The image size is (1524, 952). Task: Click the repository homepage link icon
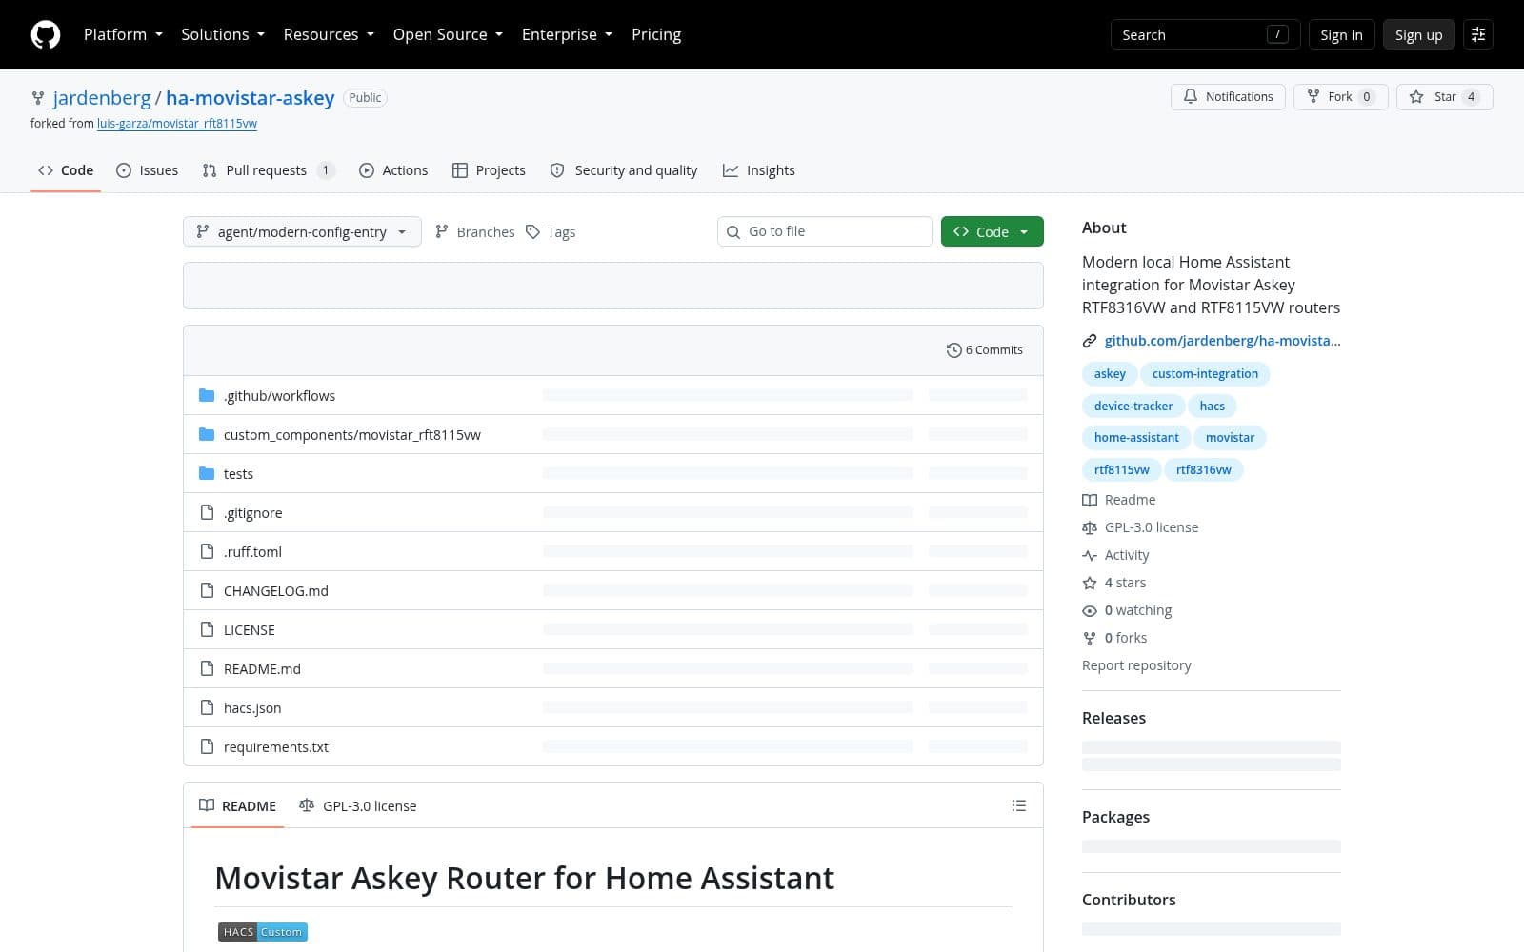tap(1090, 341)
